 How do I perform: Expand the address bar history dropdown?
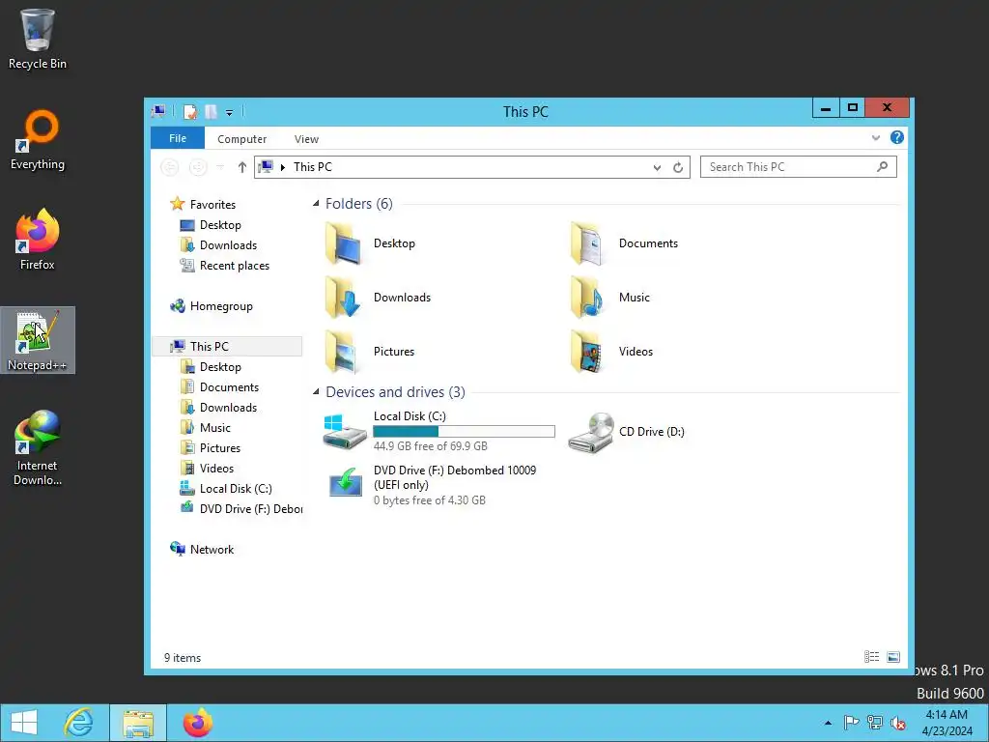pyautogui.click(x=657, y=167)
